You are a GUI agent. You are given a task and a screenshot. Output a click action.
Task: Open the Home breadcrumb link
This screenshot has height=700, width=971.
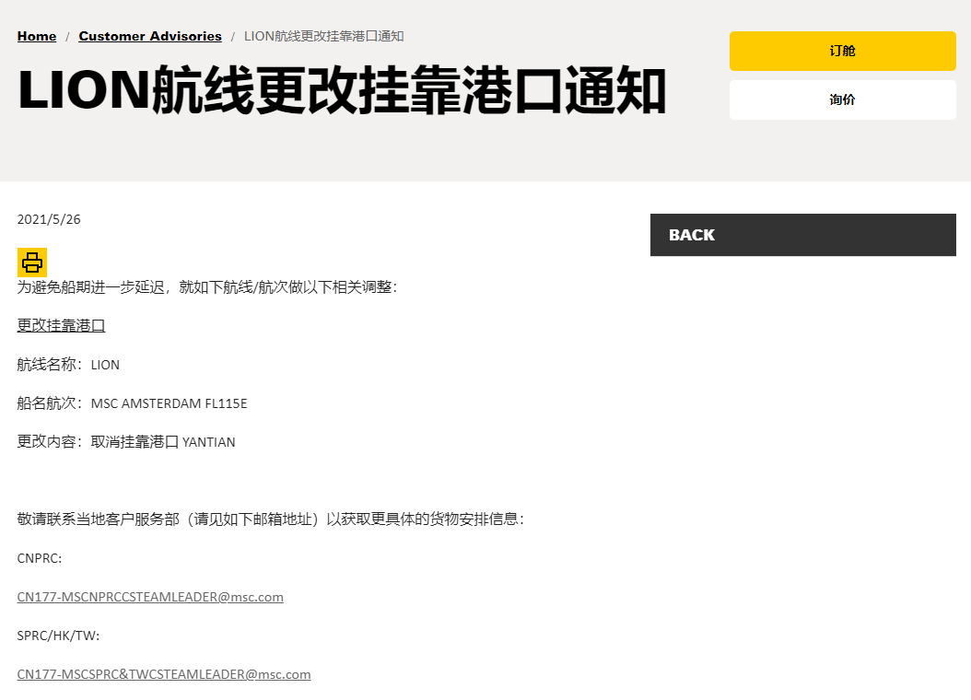pos(36,36)
